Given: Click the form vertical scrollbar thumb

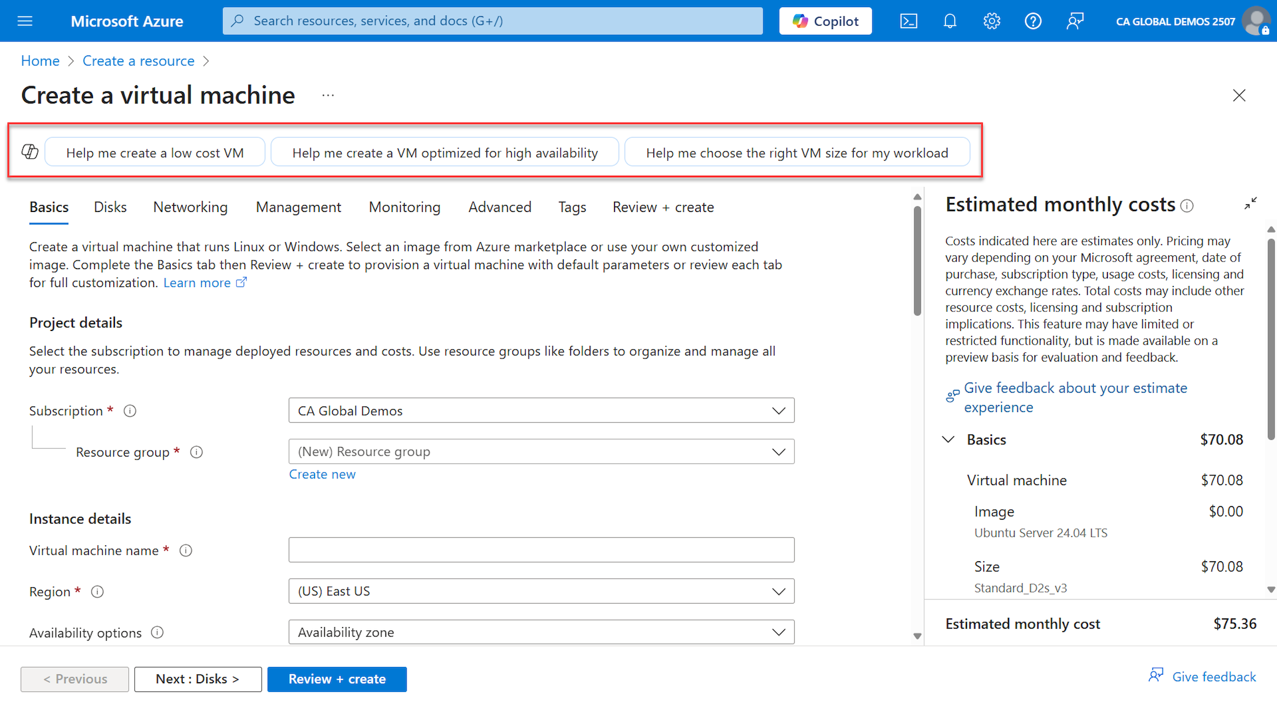Looking at the screenshot, I should coord(917,260).
